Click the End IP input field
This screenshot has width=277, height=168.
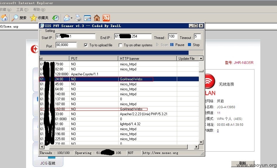133,36
